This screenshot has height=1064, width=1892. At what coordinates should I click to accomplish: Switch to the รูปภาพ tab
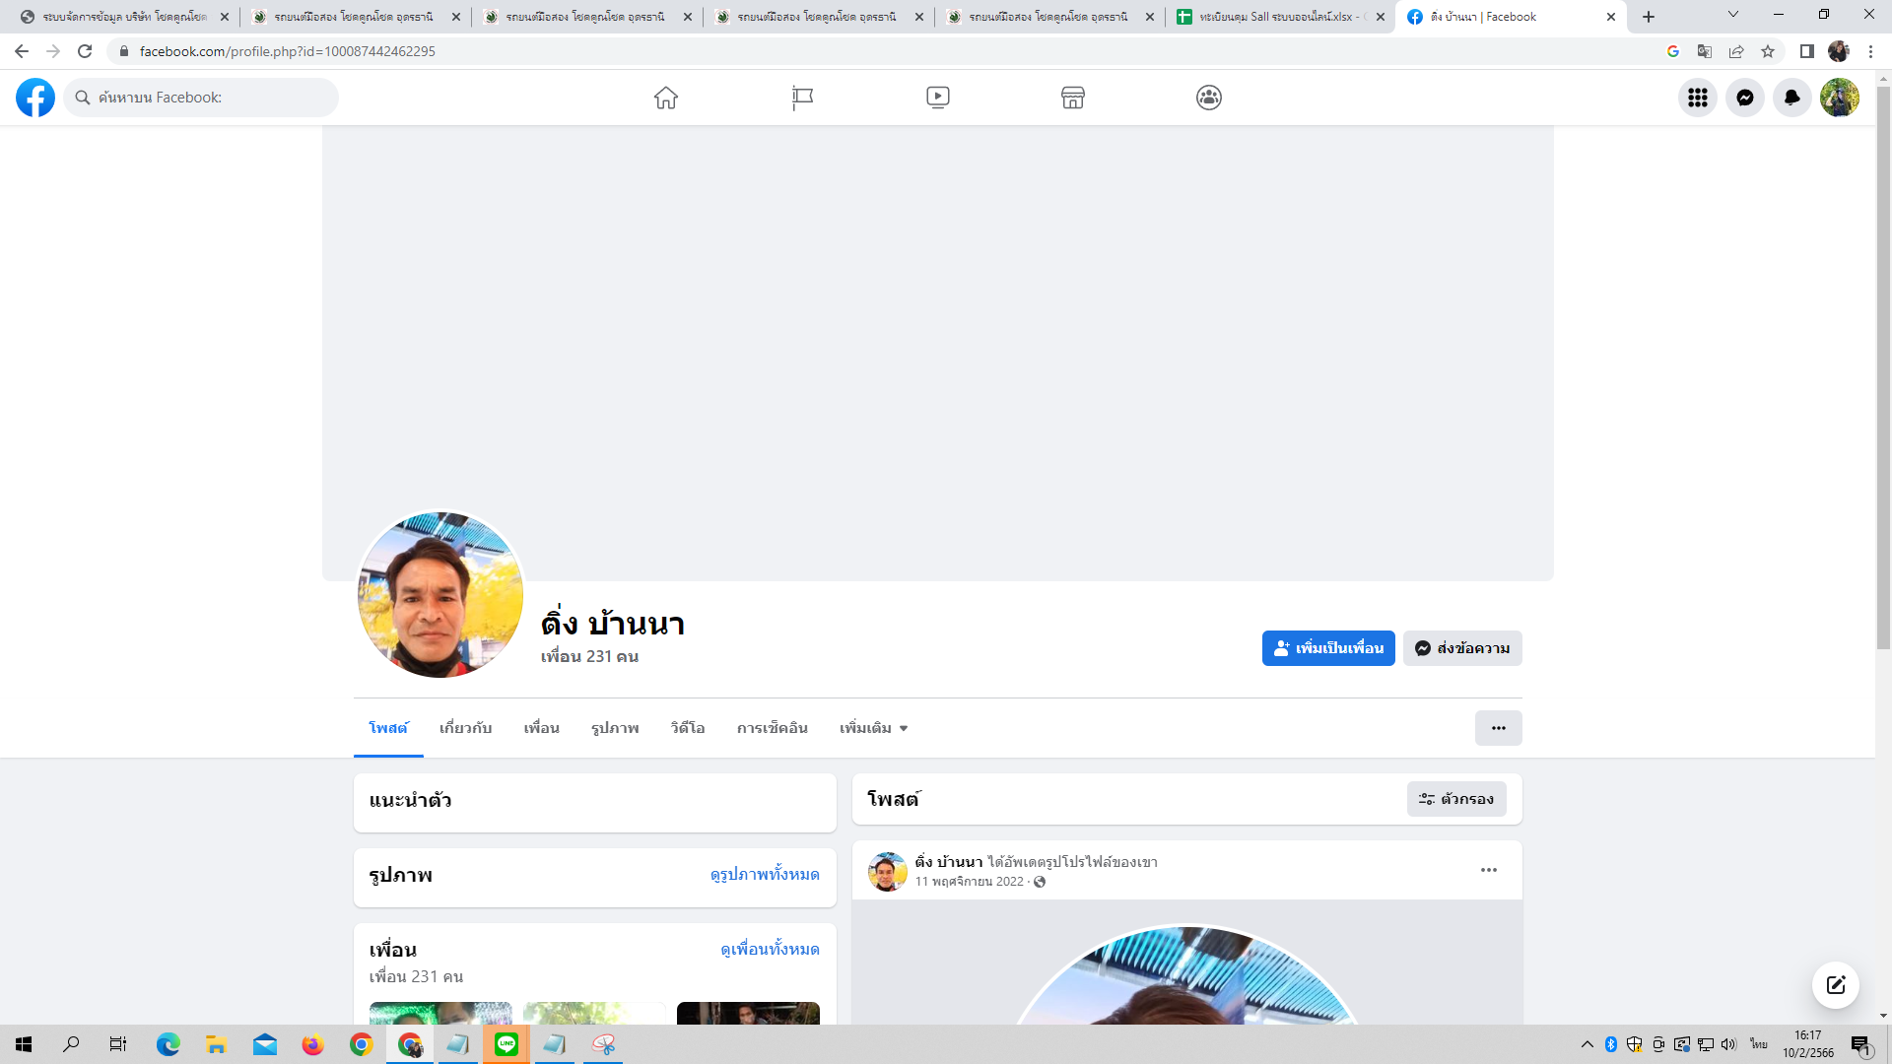click(x=615, y=728)
